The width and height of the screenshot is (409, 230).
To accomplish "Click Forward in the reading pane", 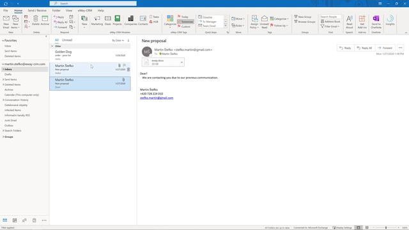I will point(385,48).
